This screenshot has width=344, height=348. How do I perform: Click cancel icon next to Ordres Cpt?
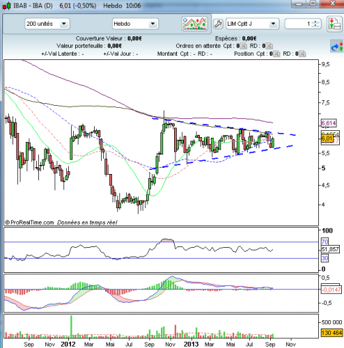(243, 46)
